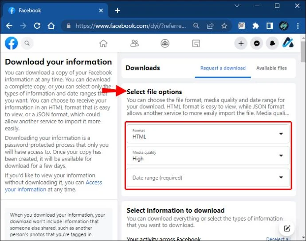Select the Request a download tab
The image size is (306, 241).
click(x=223, y=68)
